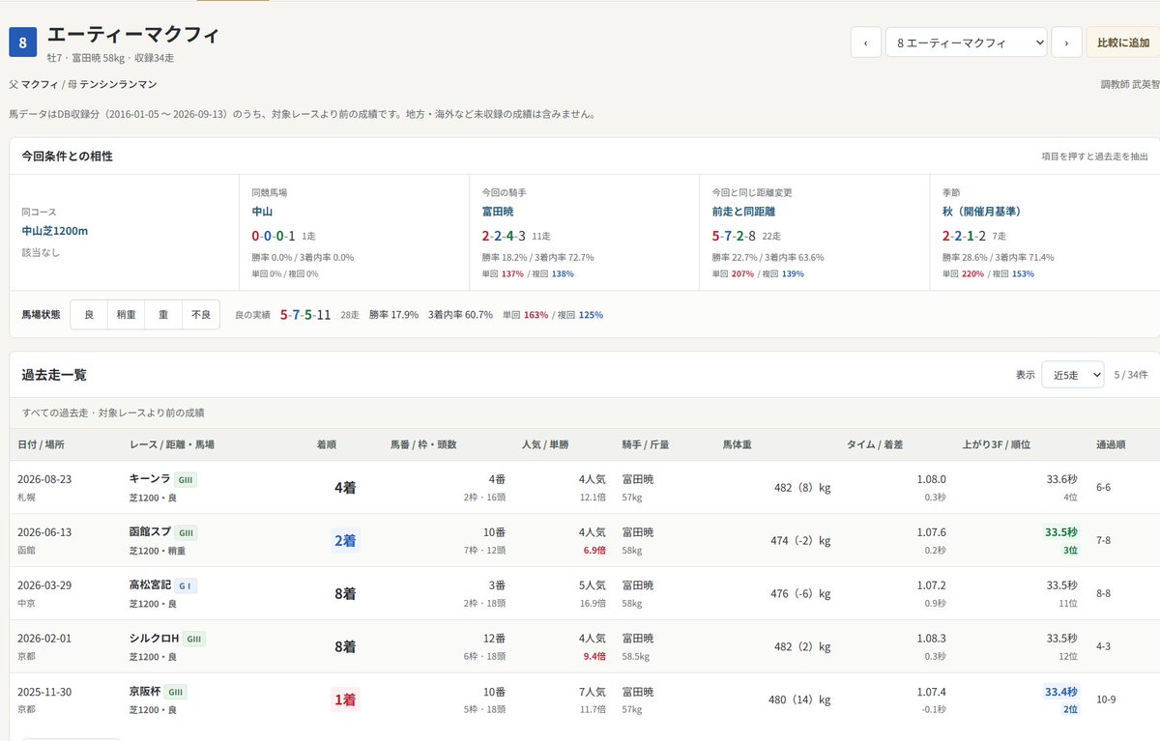This screenshot has height=741, width=1160.
Task: Click the highlighted 33.4秒 last-3F value
Action: point(1060,692)
